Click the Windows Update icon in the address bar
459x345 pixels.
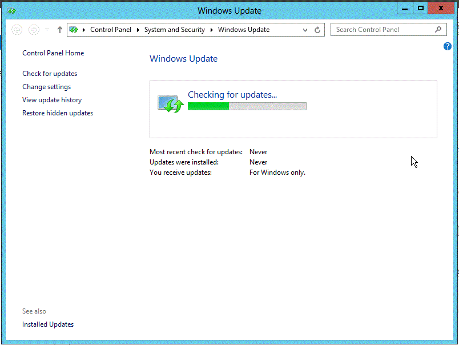(74, 30)
